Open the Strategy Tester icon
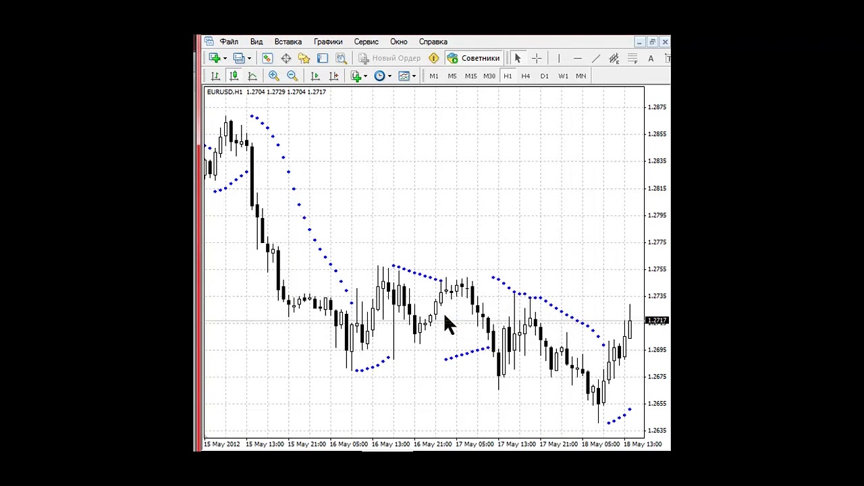 tap(341, 59)
